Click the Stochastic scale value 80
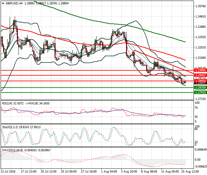 pos(196,129)
